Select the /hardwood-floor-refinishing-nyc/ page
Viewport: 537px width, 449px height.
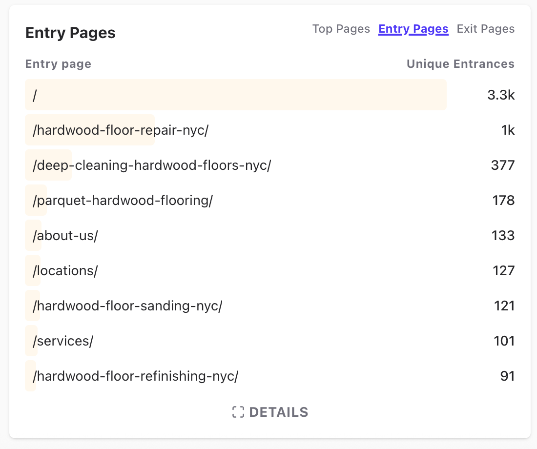[135, 376]
